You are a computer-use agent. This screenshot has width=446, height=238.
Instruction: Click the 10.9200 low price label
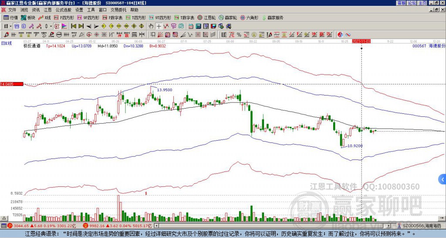(355, 146)
